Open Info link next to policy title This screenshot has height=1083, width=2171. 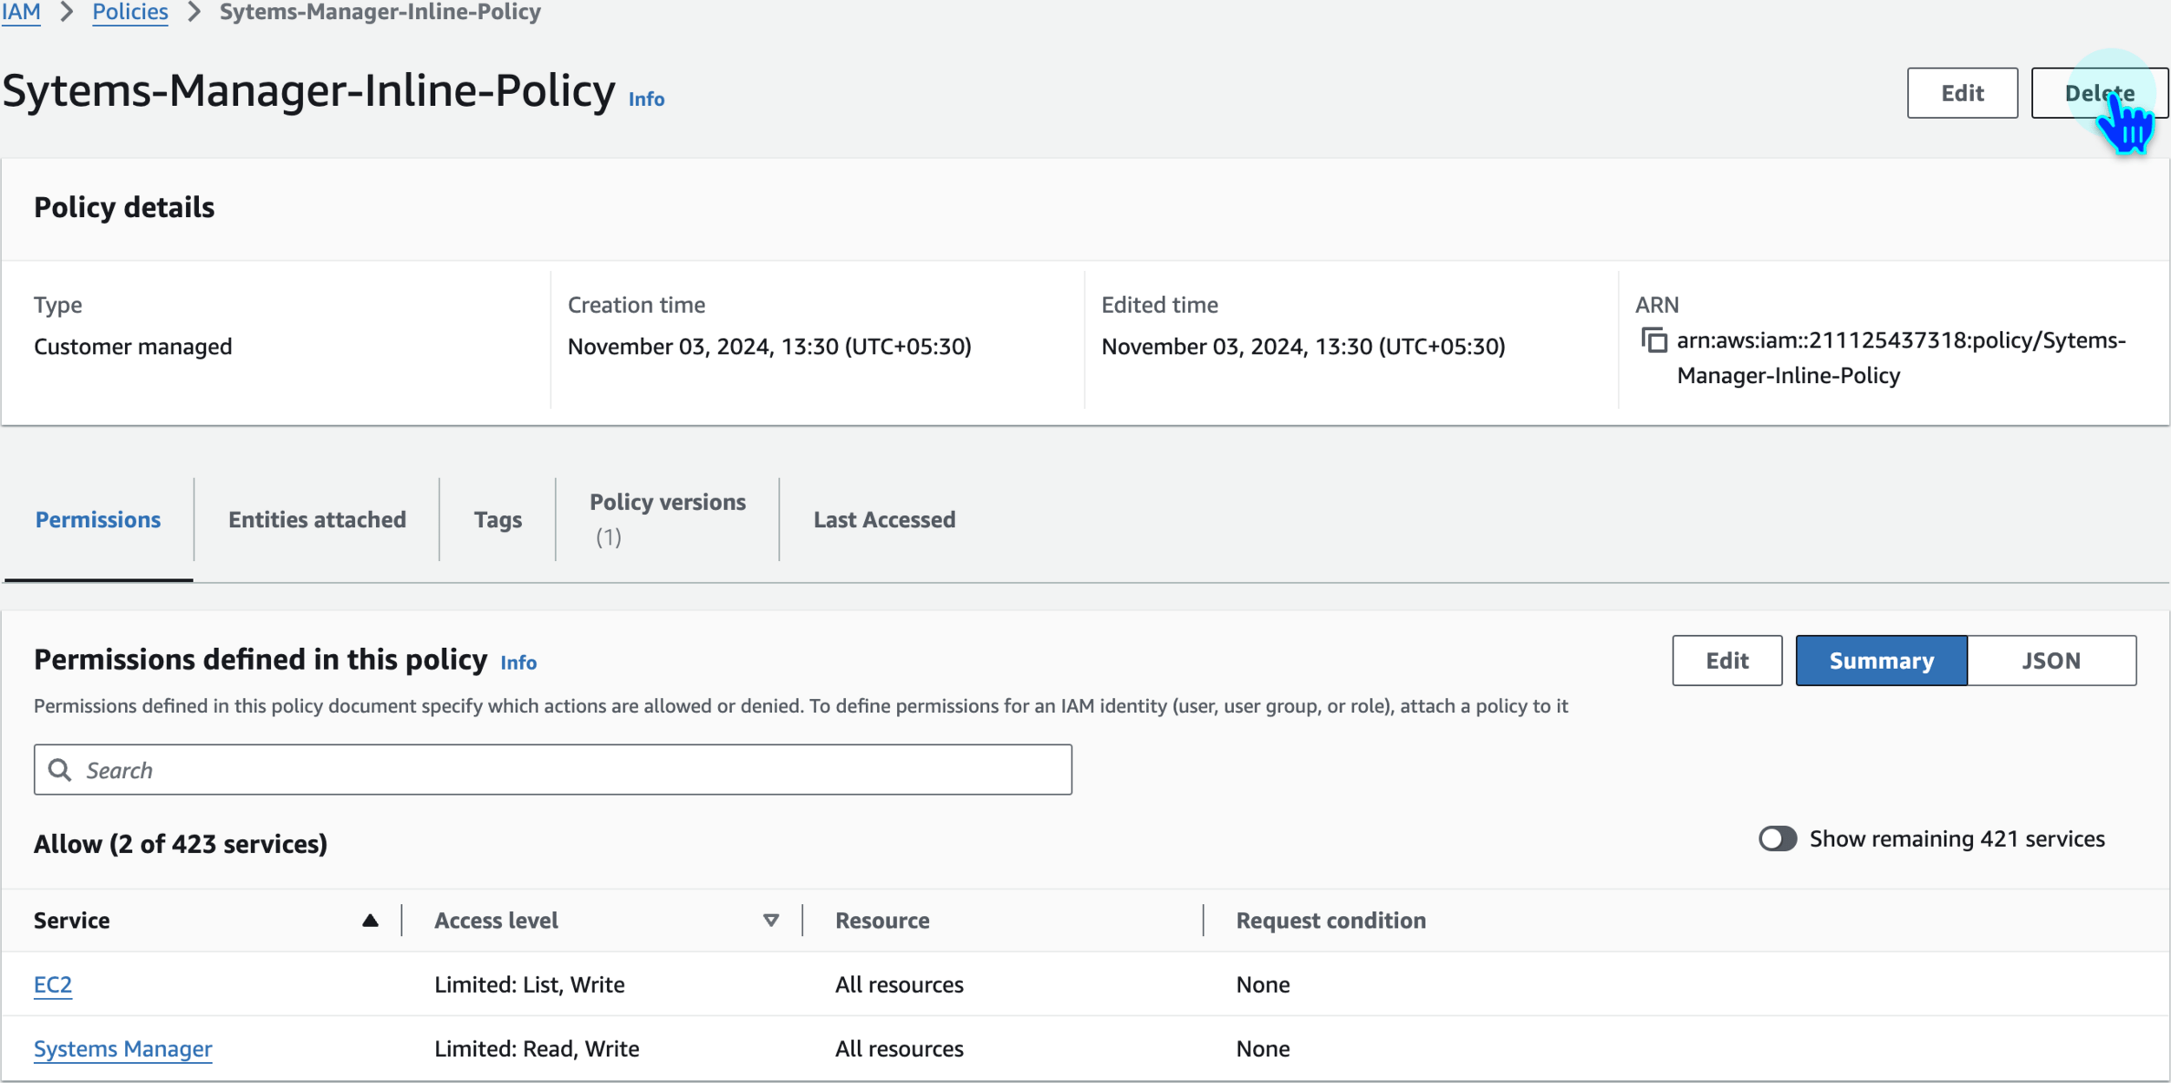point(646,99)
